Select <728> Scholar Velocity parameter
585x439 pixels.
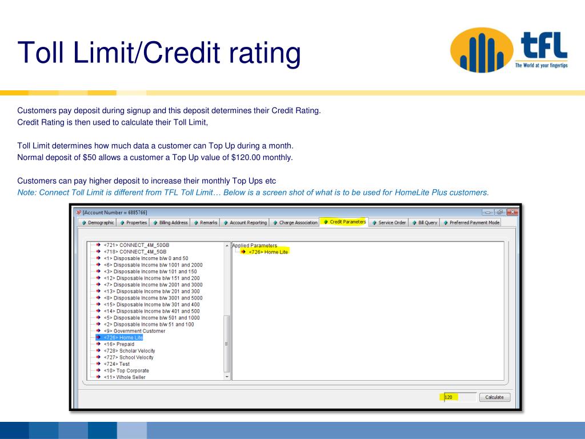click(130, 351)
